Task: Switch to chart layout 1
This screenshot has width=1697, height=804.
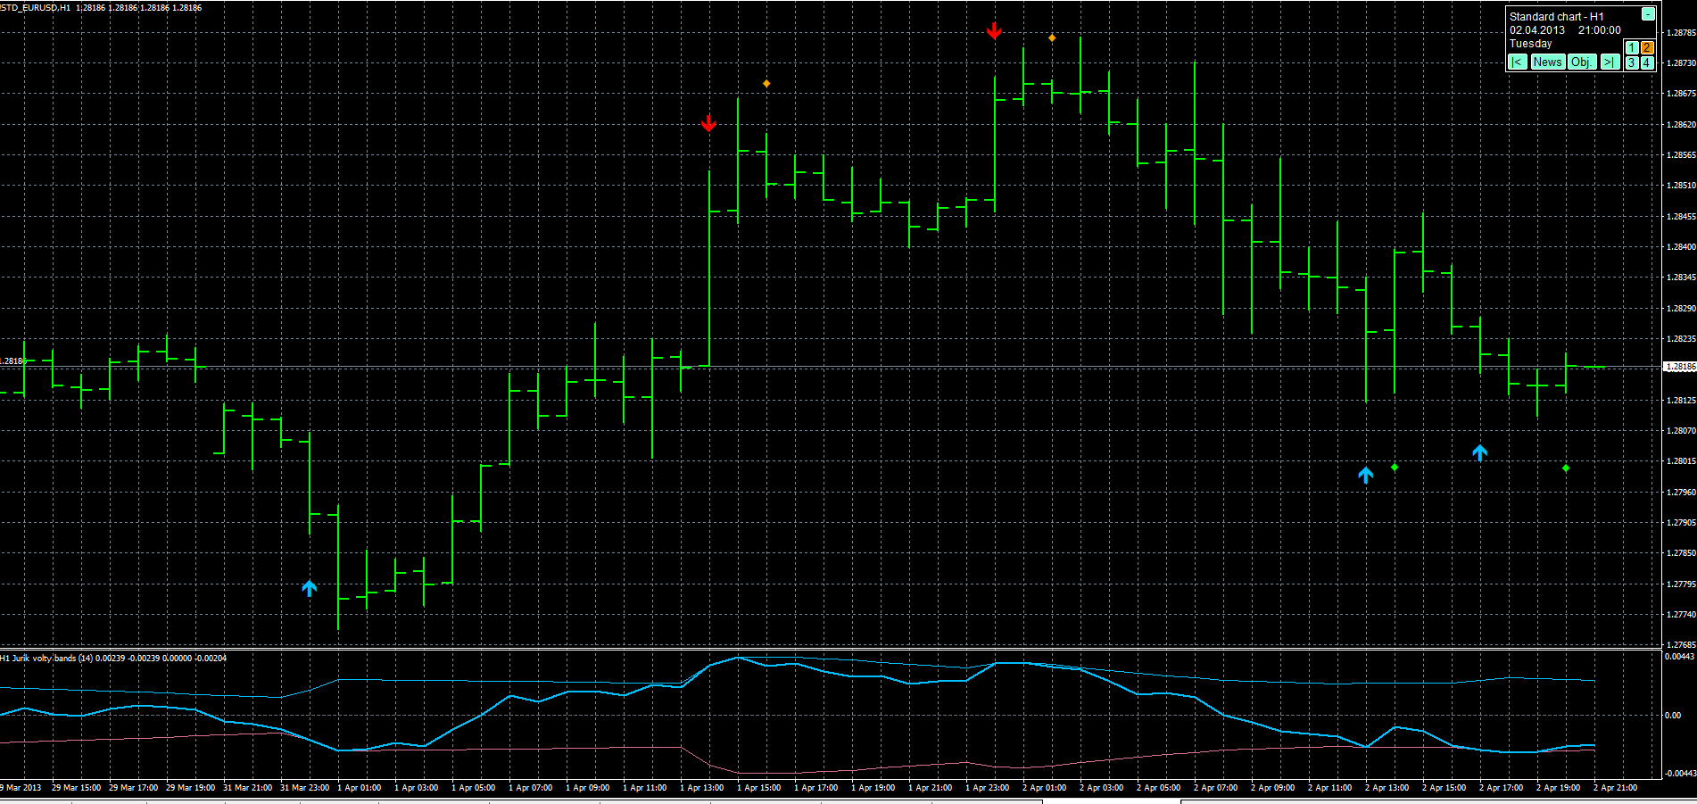Action: pos(1632,48)
